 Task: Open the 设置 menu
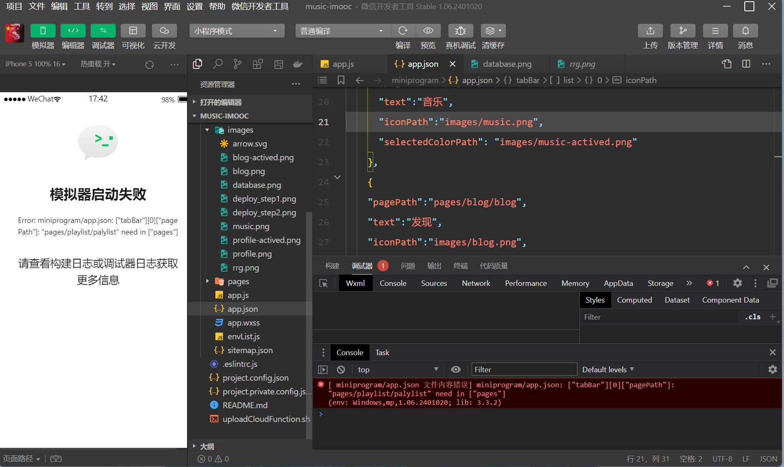pos(195,6)
